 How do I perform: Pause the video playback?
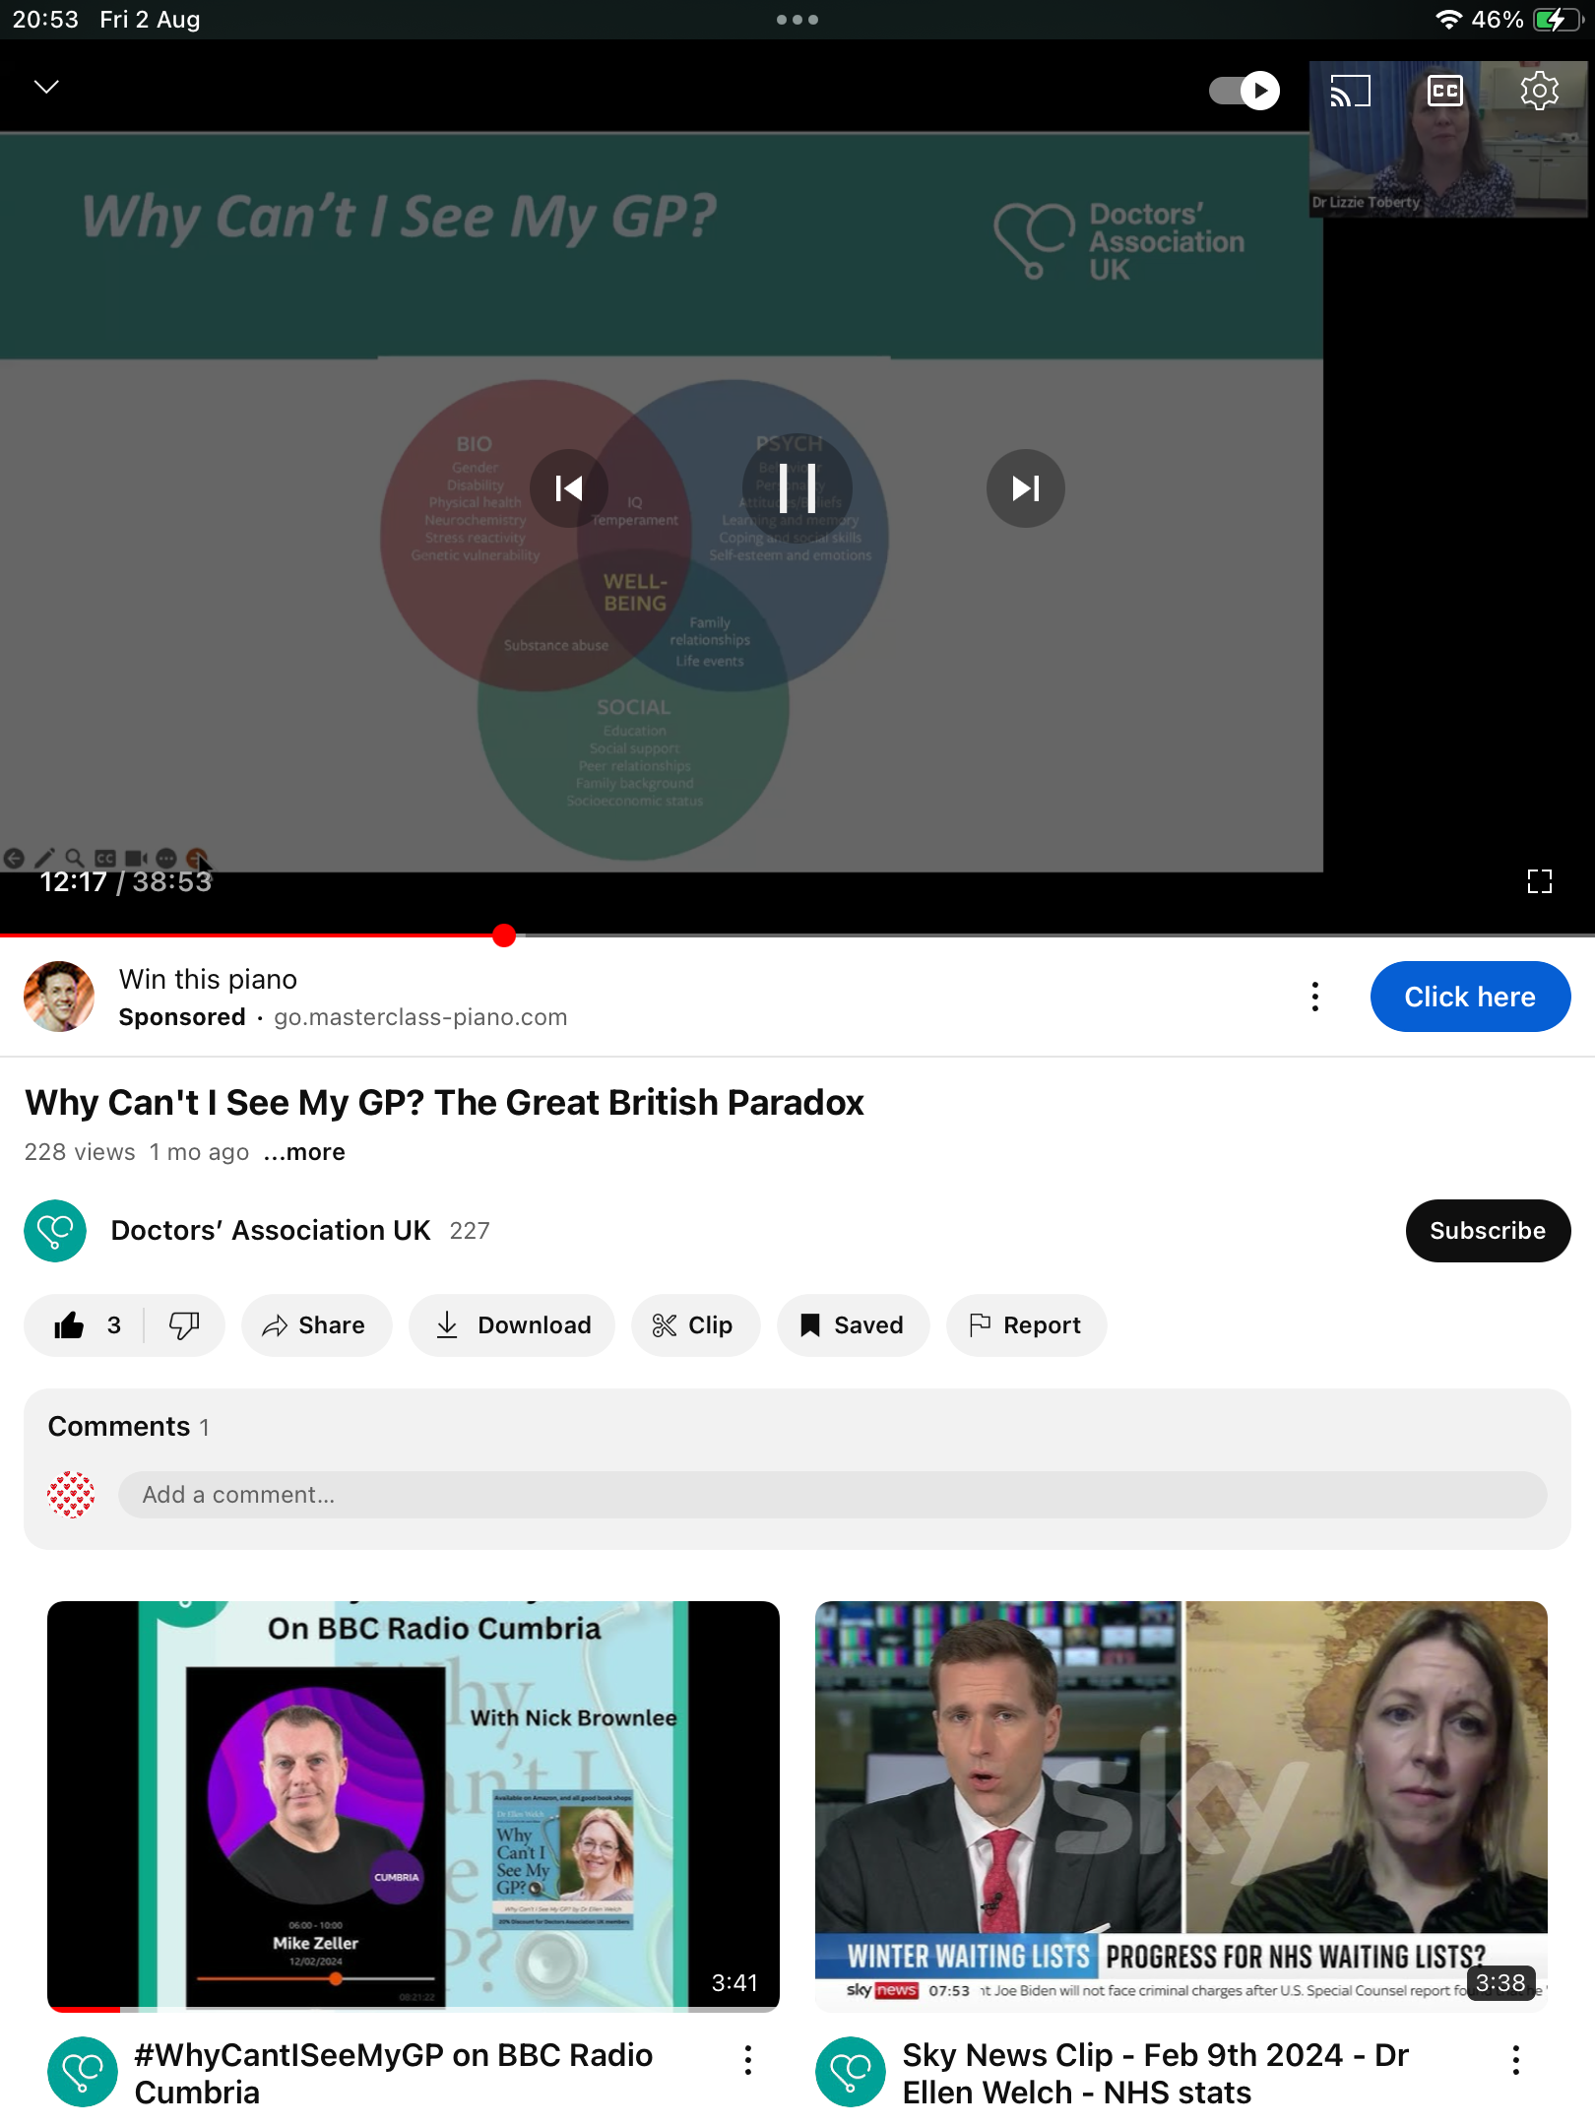tap(797, 488)
